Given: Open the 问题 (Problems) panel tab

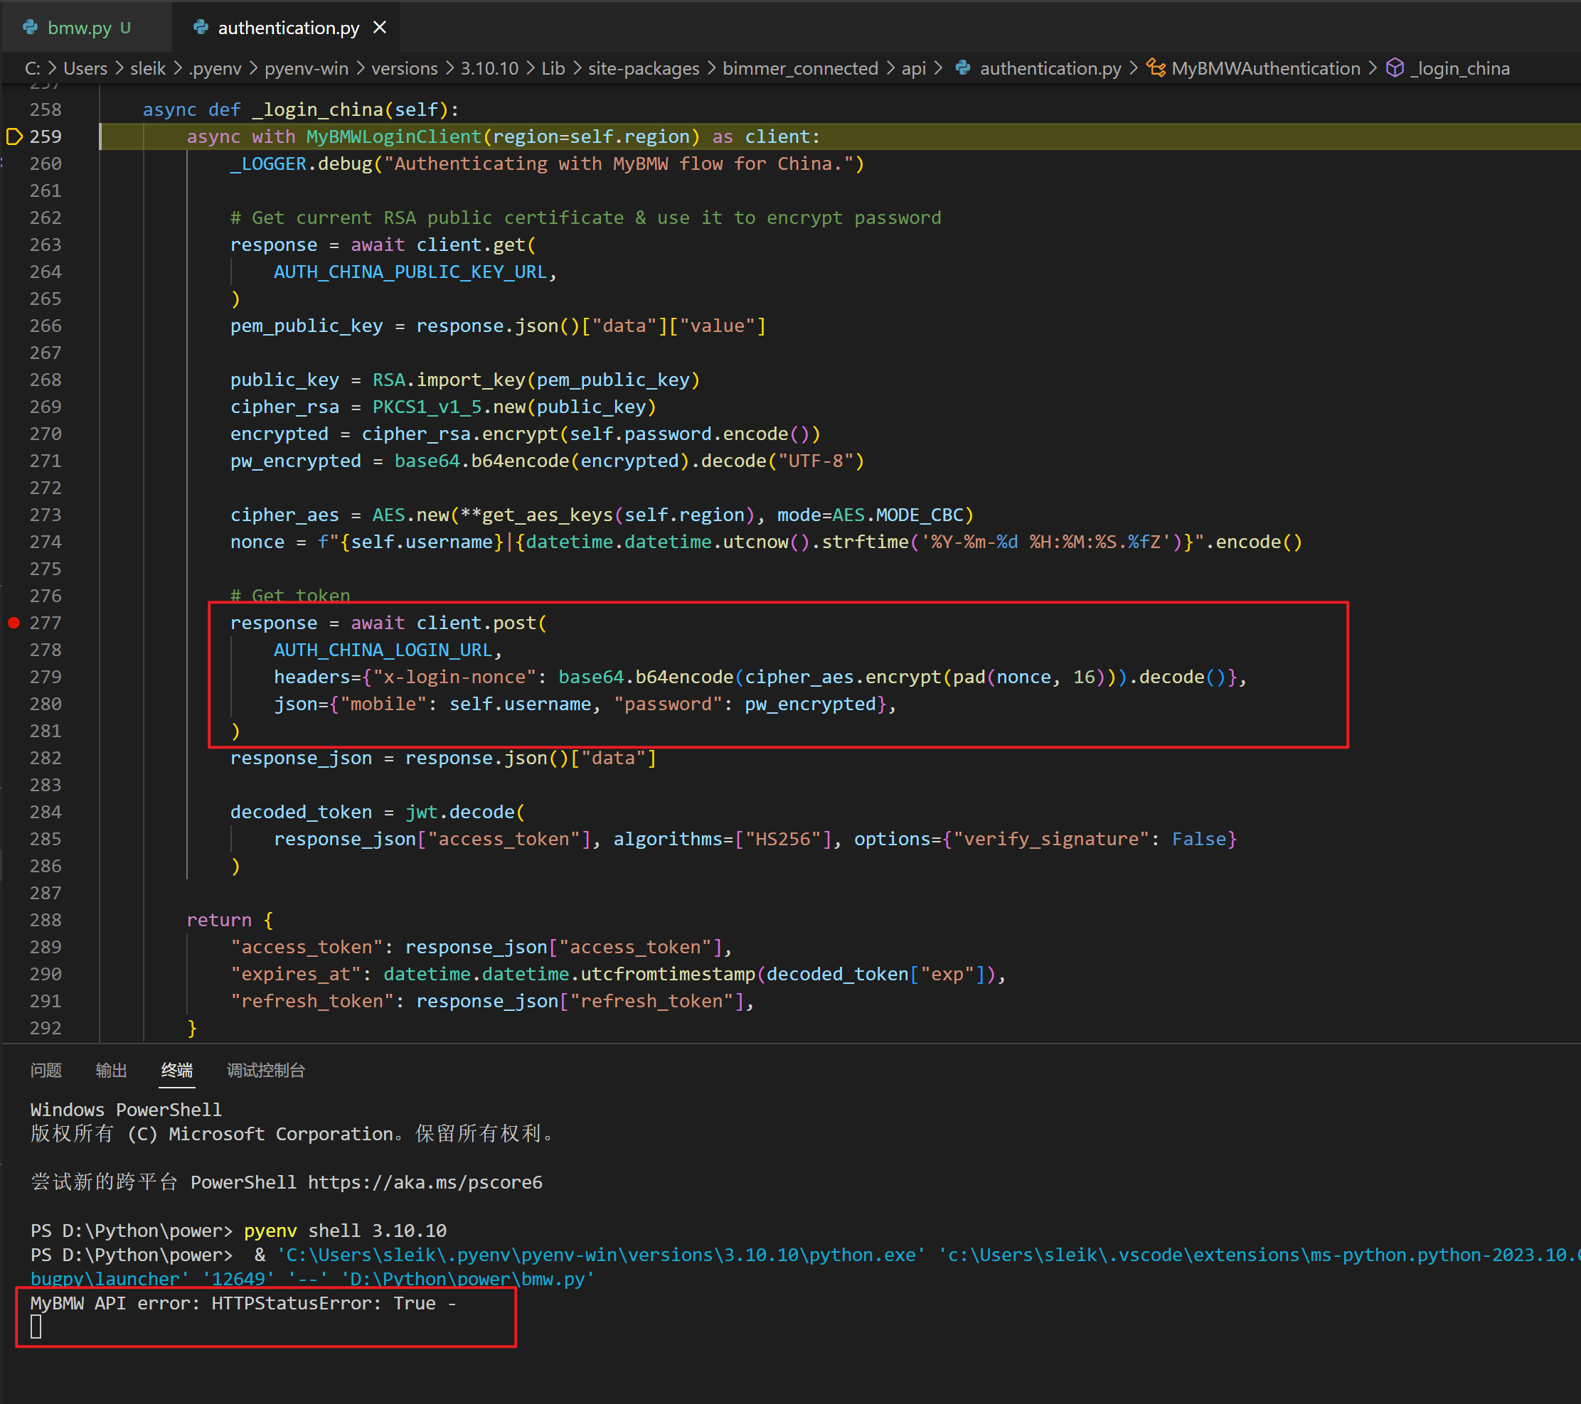Looking at the screenshot, I should 46,1070.
